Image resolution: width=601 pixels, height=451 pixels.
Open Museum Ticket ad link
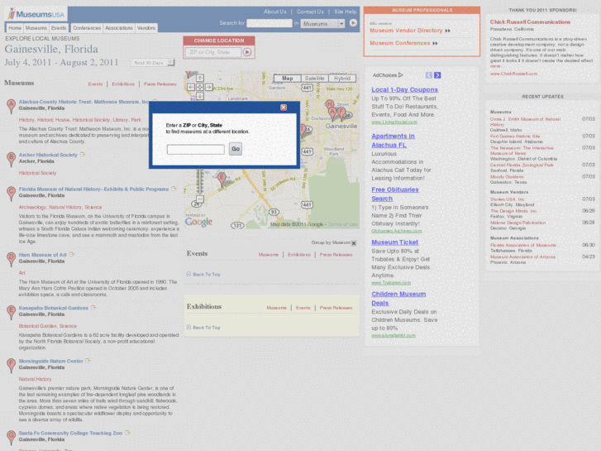[x=394, y=242]
